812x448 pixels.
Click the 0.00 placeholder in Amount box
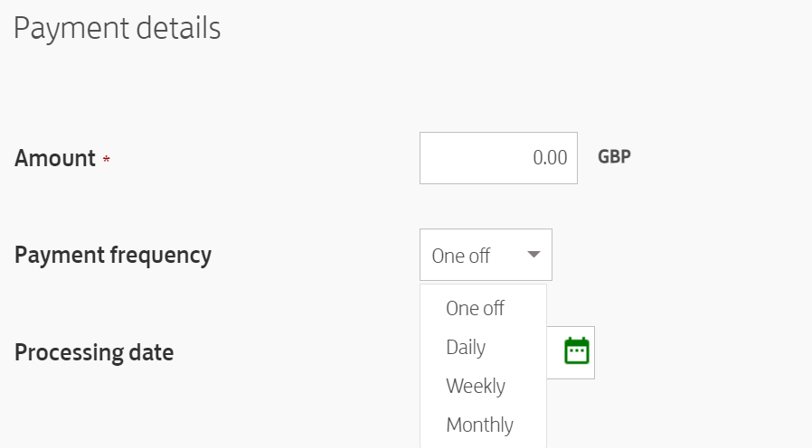tap(550, 157)
